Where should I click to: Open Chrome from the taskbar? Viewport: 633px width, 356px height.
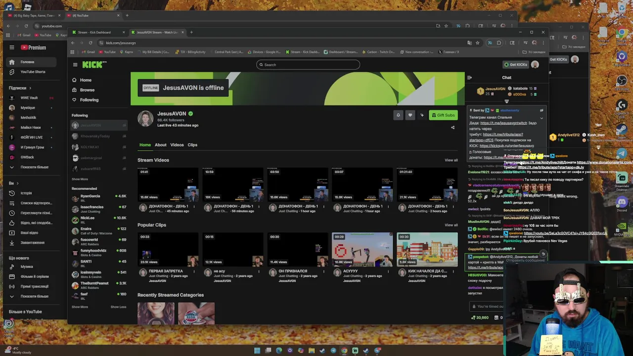coord(344,351)
